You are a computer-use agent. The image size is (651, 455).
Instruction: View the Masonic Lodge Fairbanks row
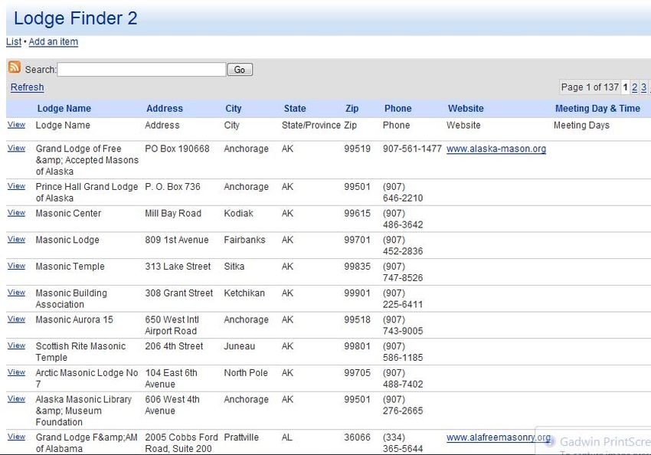(x=16, y=239)
